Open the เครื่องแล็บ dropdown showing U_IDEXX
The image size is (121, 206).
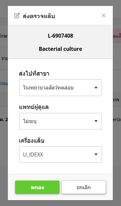coord(60,154)
